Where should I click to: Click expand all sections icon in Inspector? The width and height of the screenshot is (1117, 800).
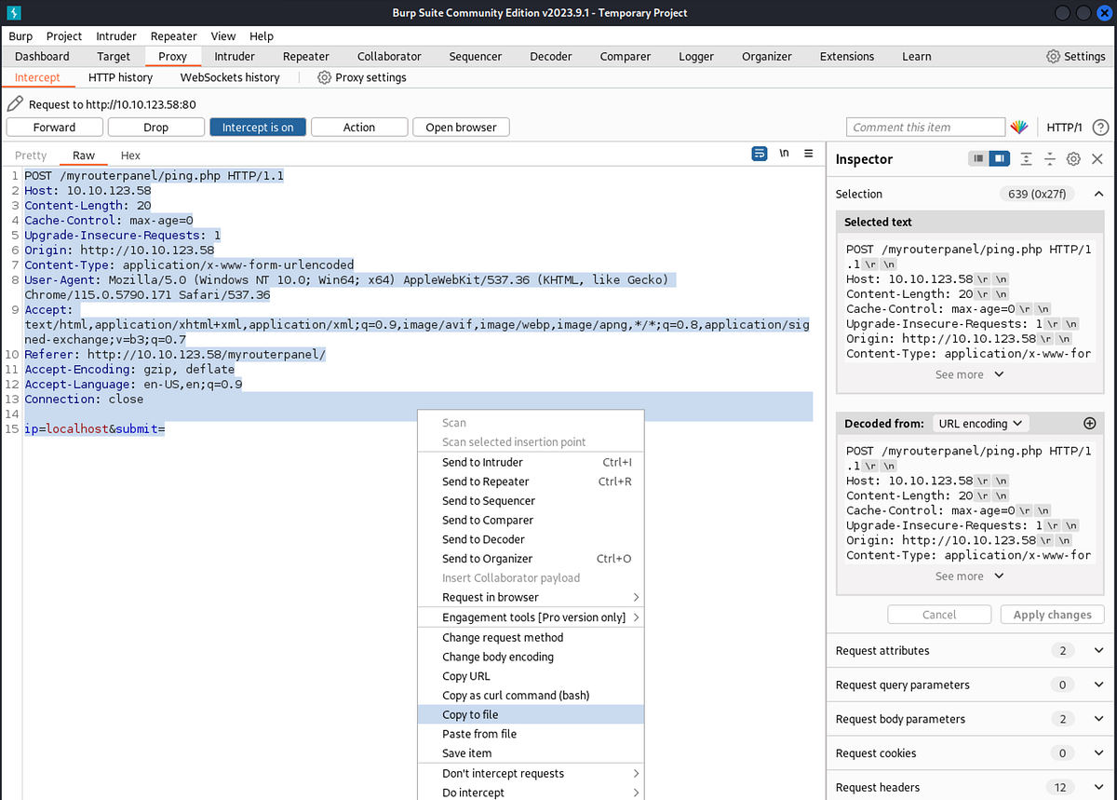coord(1026,159)
